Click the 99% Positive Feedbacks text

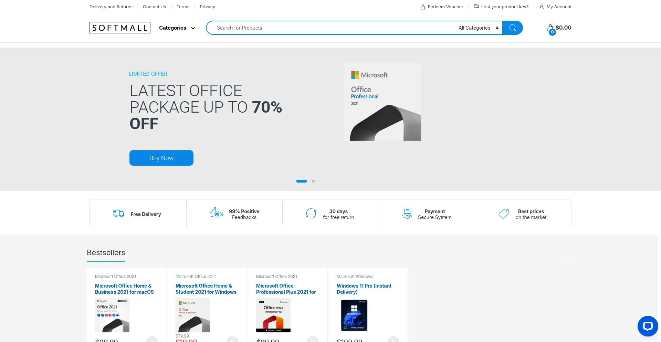[x=244, y=214]
